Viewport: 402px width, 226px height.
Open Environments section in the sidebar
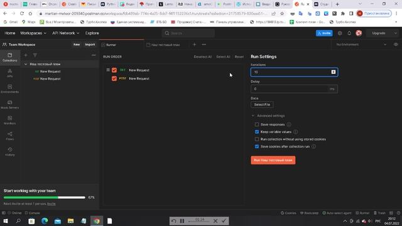(10, 89)
